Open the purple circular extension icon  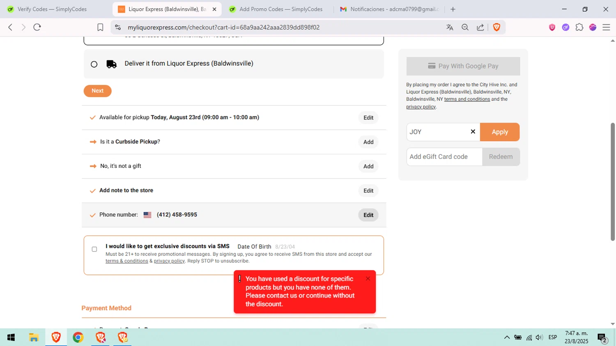tap(565, 27)
